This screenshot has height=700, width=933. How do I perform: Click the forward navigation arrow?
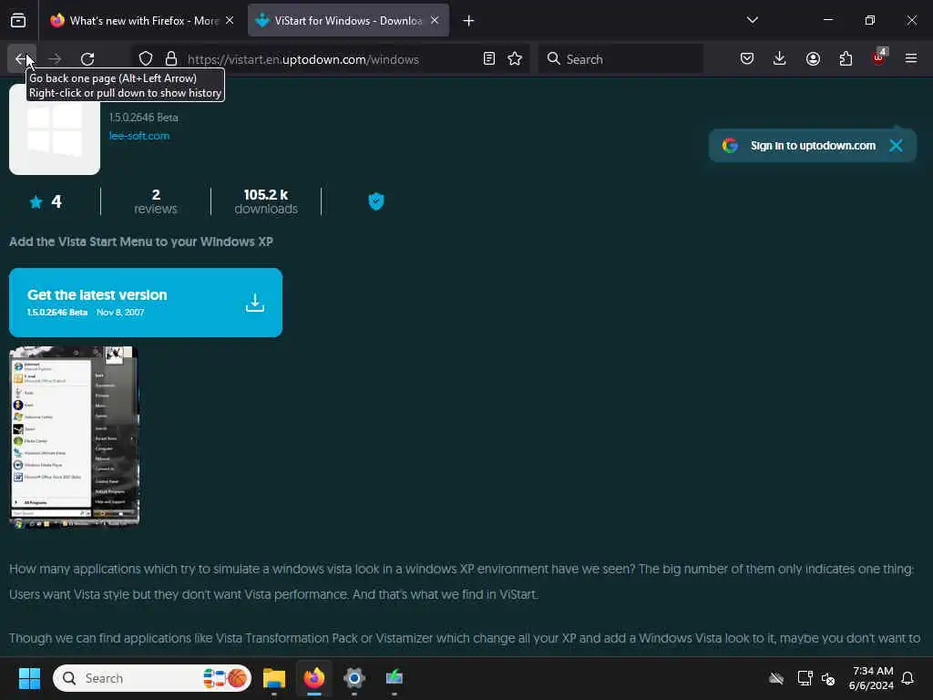(55, 58)
